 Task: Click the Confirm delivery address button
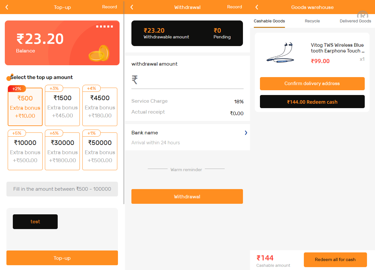312,83
